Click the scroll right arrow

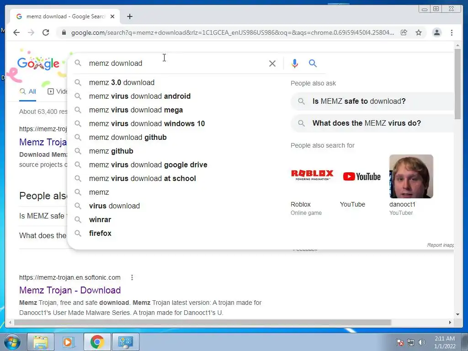point(450,322)
